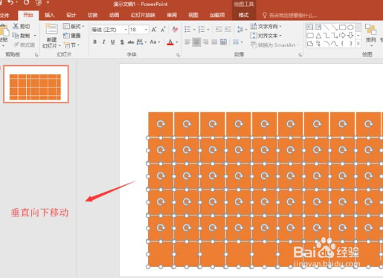Click the Arrange (排列) button
Screen dimensions: 383x278
(371, 34)
